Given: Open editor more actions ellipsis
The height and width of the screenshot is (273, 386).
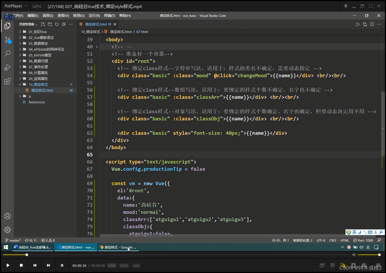Looking at the screenshot, I should (x=379, y=24).
